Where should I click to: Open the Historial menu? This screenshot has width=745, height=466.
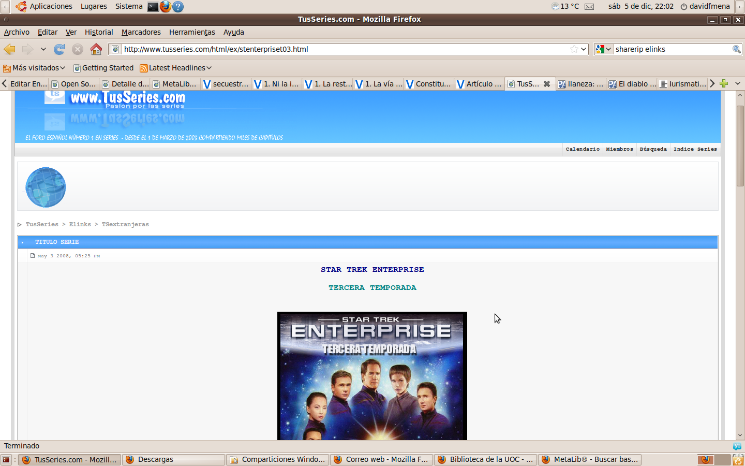(x=99, y=32)
